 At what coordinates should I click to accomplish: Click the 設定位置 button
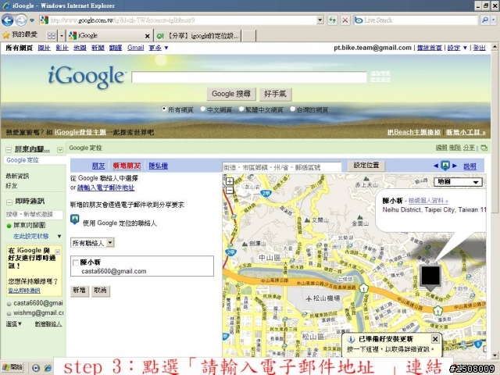click(x=366, y=166)
